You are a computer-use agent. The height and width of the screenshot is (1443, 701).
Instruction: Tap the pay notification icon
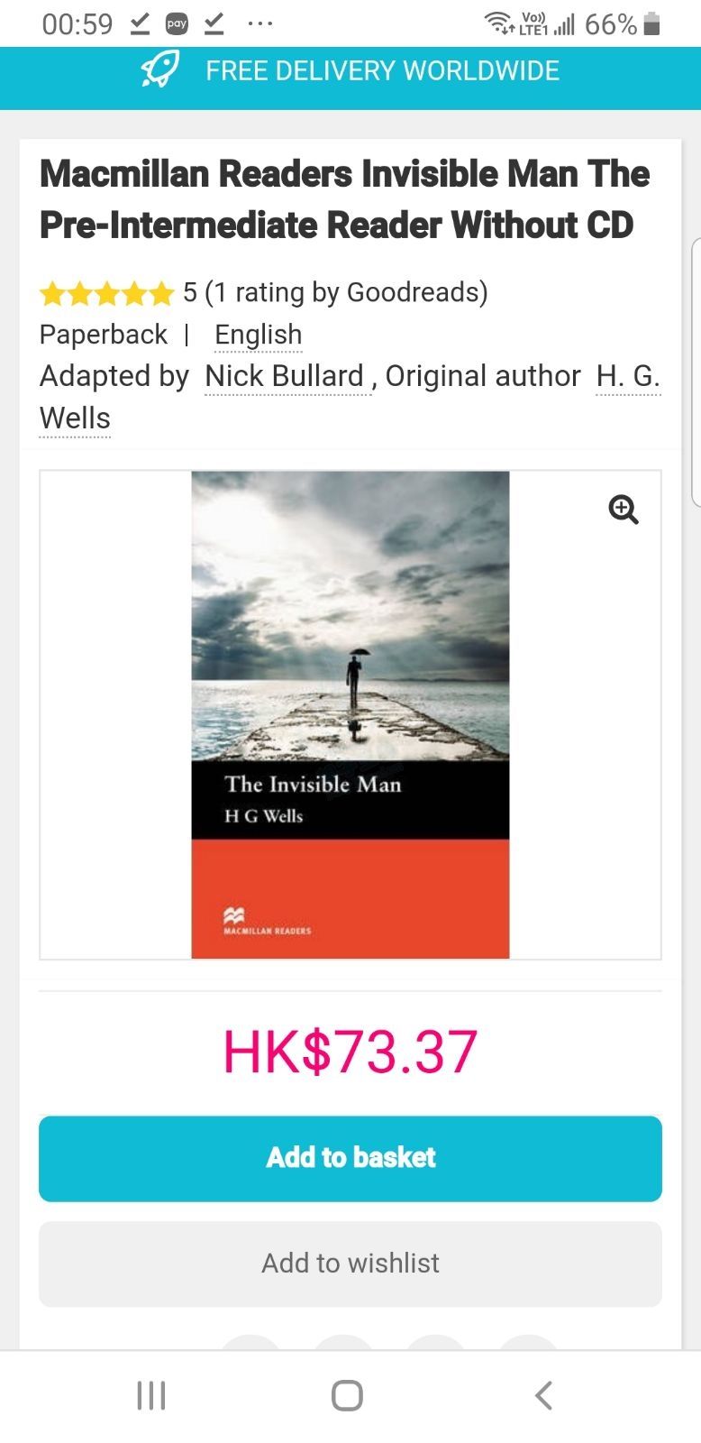[177, 24]
